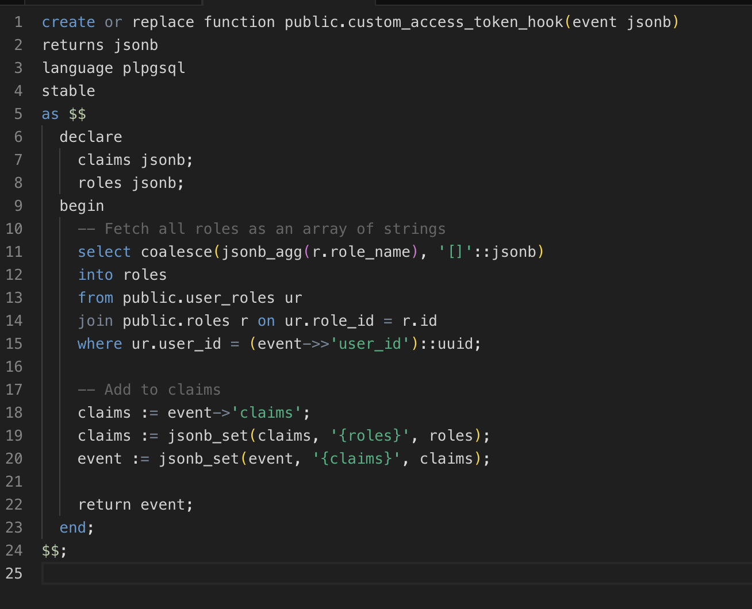Viewport: 752px width, 609px height.
Task: Click "jsonb_set" on line 19
Action: tap(208, 436)
